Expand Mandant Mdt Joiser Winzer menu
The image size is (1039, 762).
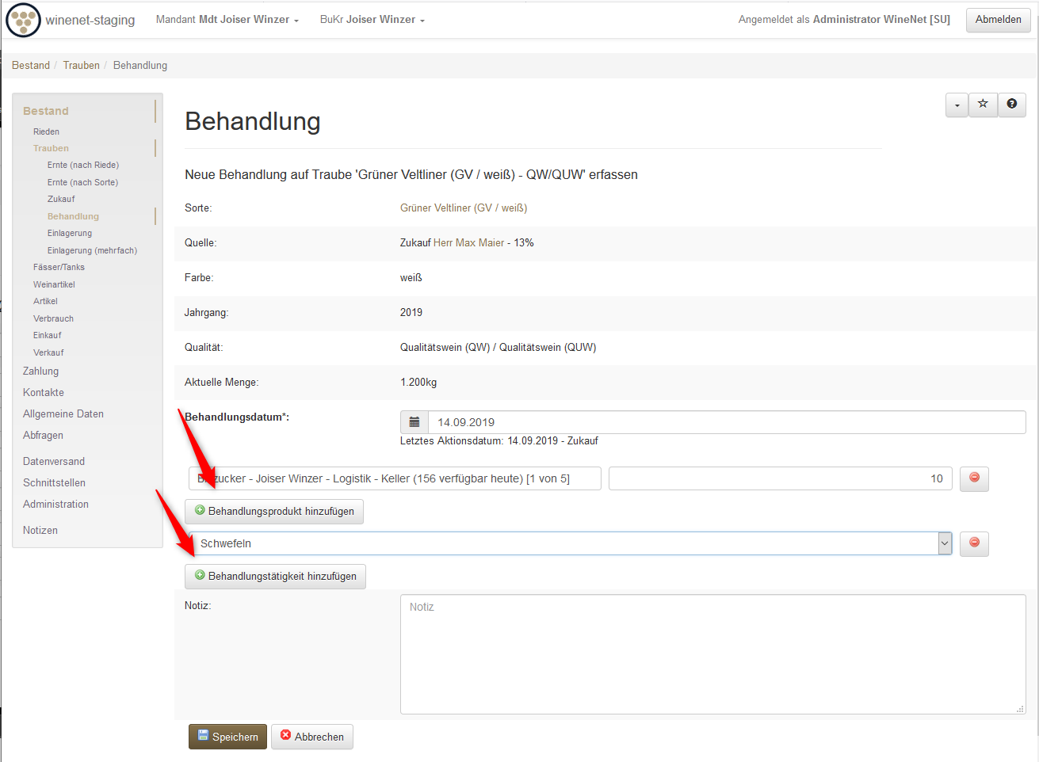coord(227,20)
